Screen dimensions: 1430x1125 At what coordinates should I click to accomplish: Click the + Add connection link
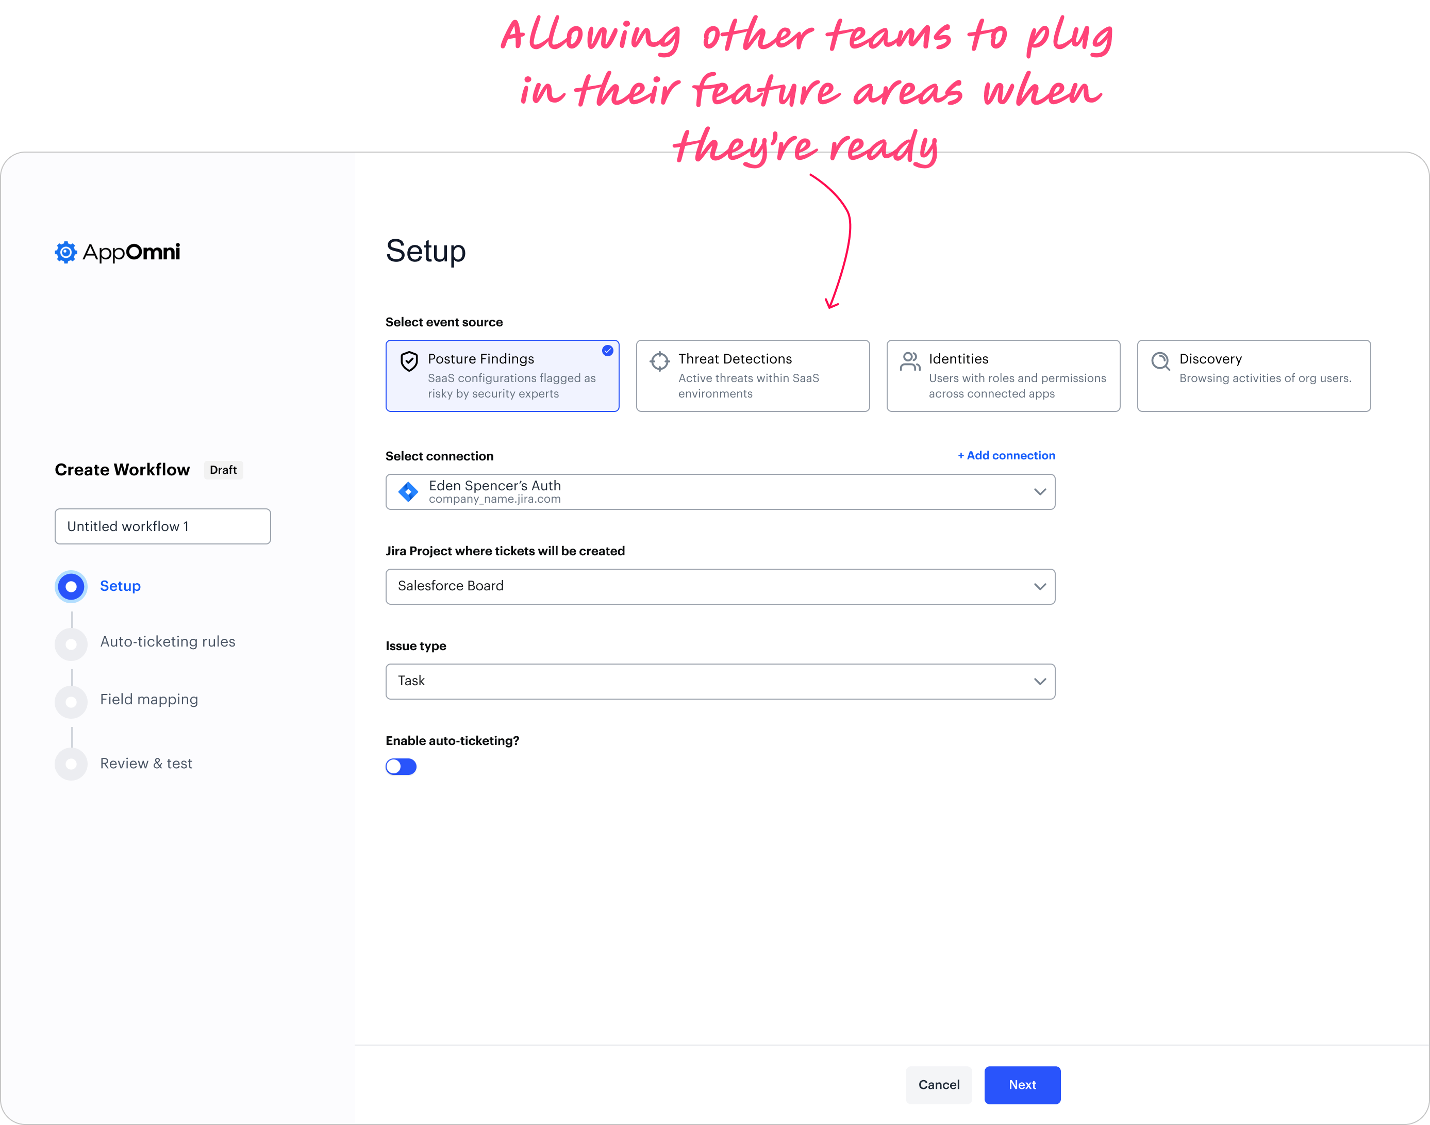point(1006,455)
